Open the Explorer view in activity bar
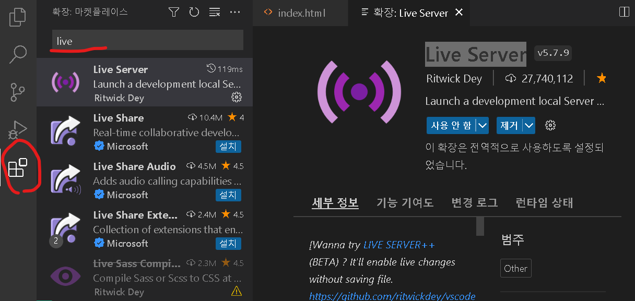The image size is (635, 301). (x=18, y=16)
